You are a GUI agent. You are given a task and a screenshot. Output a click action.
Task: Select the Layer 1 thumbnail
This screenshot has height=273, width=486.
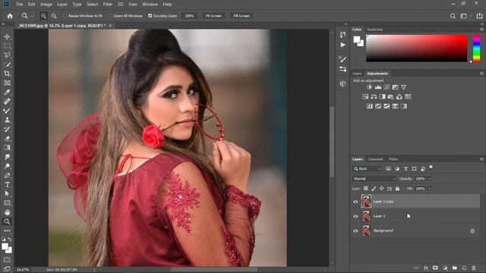366,216
